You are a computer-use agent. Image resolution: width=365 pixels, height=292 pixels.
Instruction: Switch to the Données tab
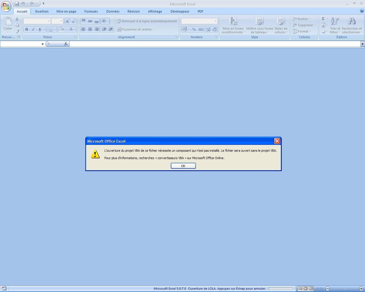click(x=113, y=11)
